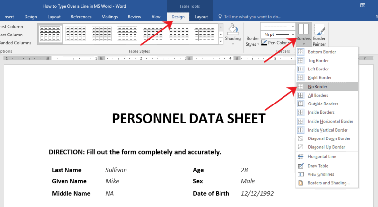The height and width of the screenshot is (207, 378).
Task: Click the Diagonal Up Border icon
Action: pos(301,147)
